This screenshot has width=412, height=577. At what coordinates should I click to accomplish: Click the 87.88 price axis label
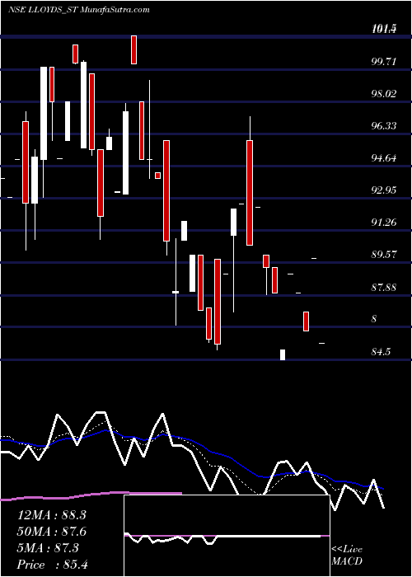coord(384,287)
